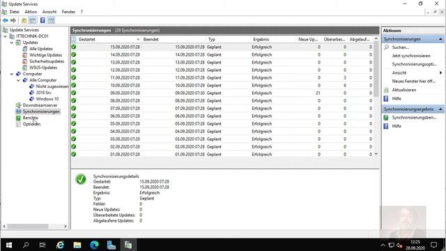Click the green status icon for 12.09.2020

(x=74, y=70)
